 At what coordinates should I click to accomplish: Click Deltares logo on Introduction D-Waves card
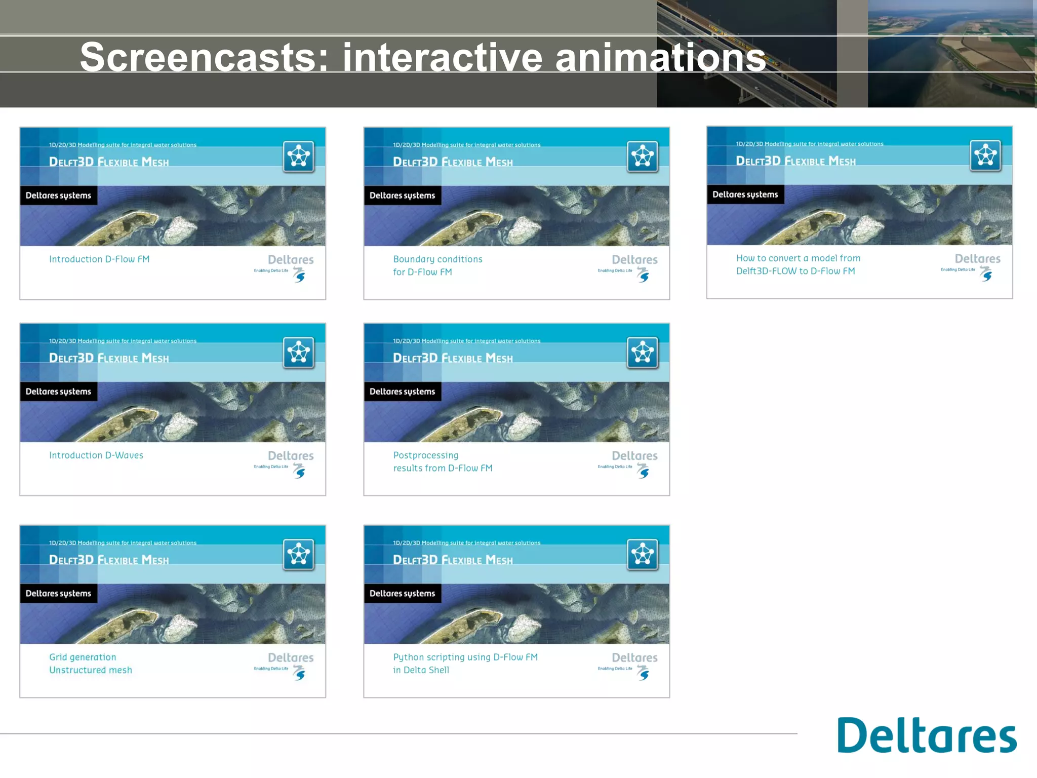(284, 464)
